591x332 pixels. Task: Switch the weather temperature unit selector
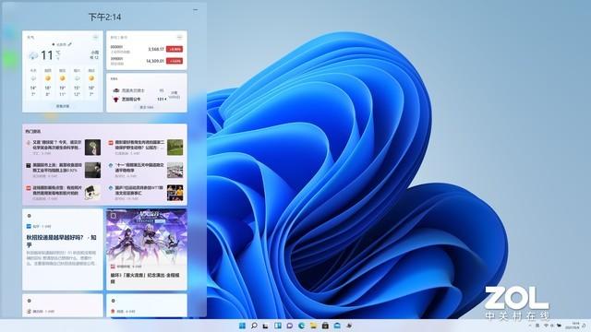[x=58, y=55]
